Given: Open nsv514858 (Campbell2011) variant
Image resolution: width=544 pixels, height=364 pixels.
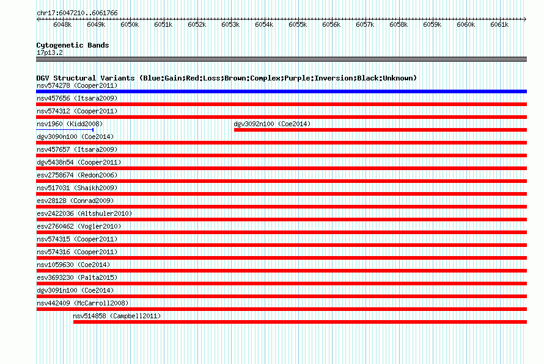Looking at the screenshot, I should click(x=117, y=316).
